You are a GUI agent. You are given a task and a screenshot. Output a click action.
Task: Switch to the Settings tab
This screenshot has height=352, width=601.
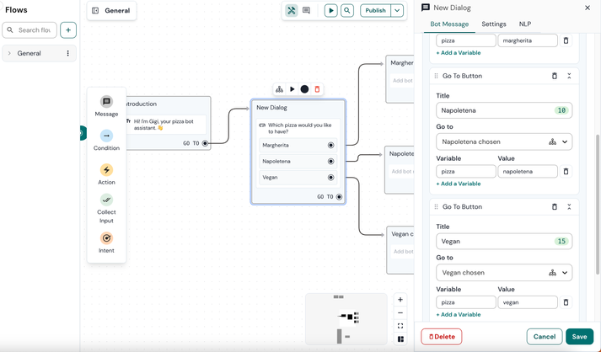click(493, 24)
